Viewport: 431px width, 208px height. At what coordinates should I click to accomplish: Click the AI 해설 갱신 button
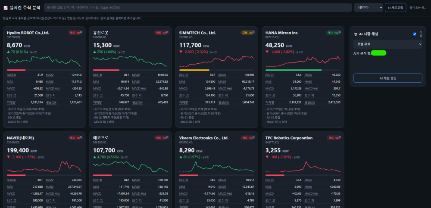pyautogui.click(x=388, y=78)
